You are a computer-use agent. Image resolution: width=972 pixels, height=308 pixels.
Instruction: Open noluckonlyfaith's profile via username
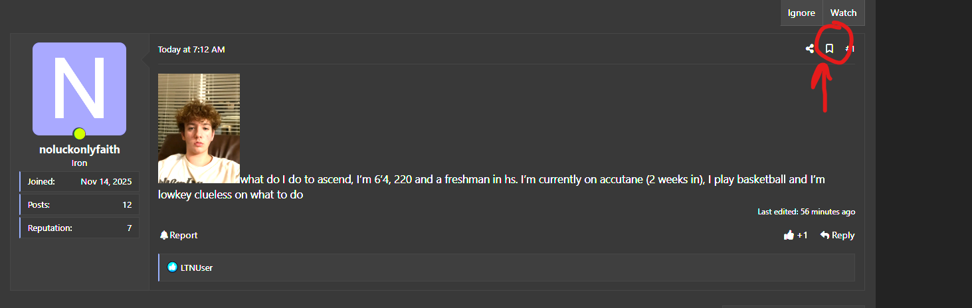point(80,149)
